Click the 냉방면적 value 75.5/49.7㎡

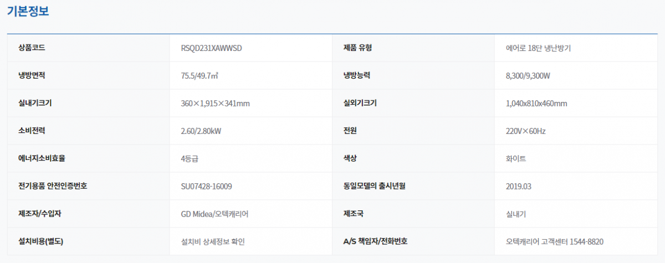pyautogui.click(x=199, y=75)
